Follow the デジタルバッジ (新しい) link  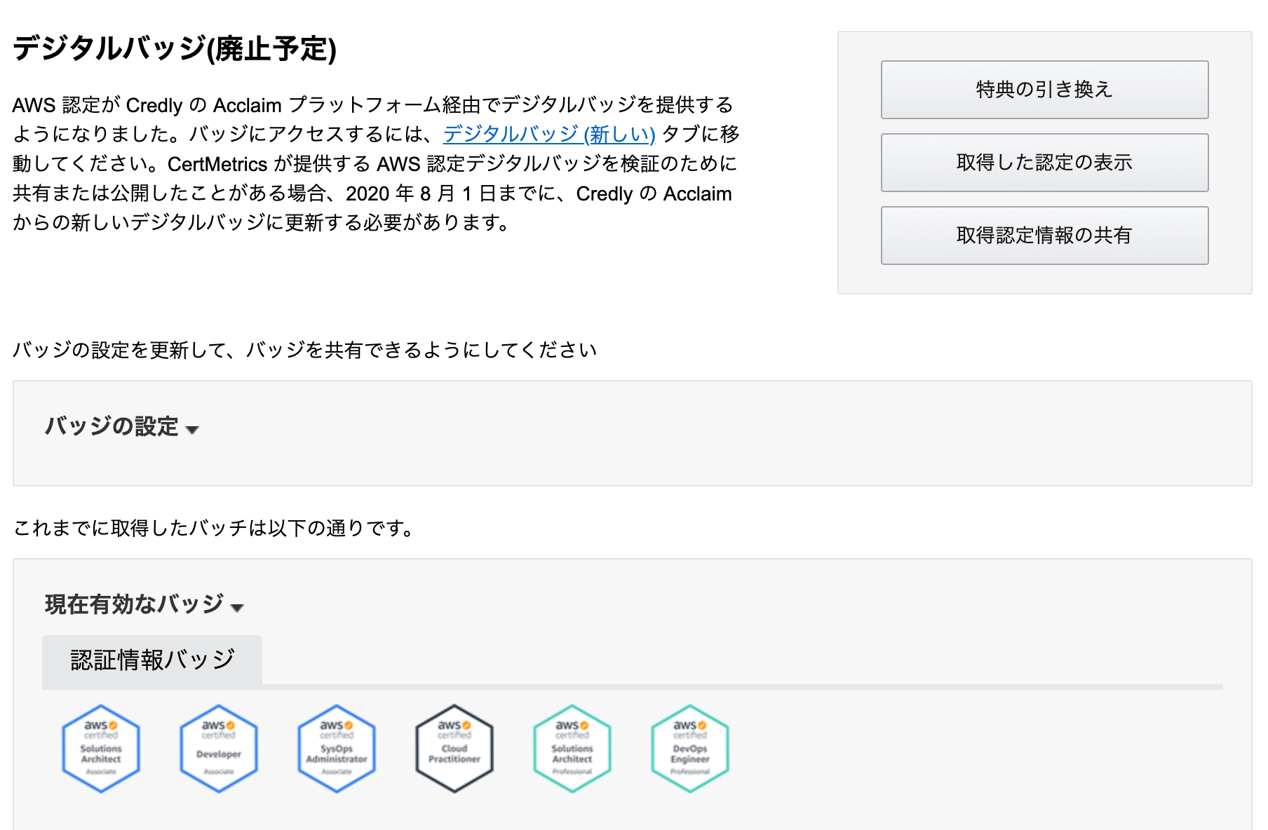[549, 134]
